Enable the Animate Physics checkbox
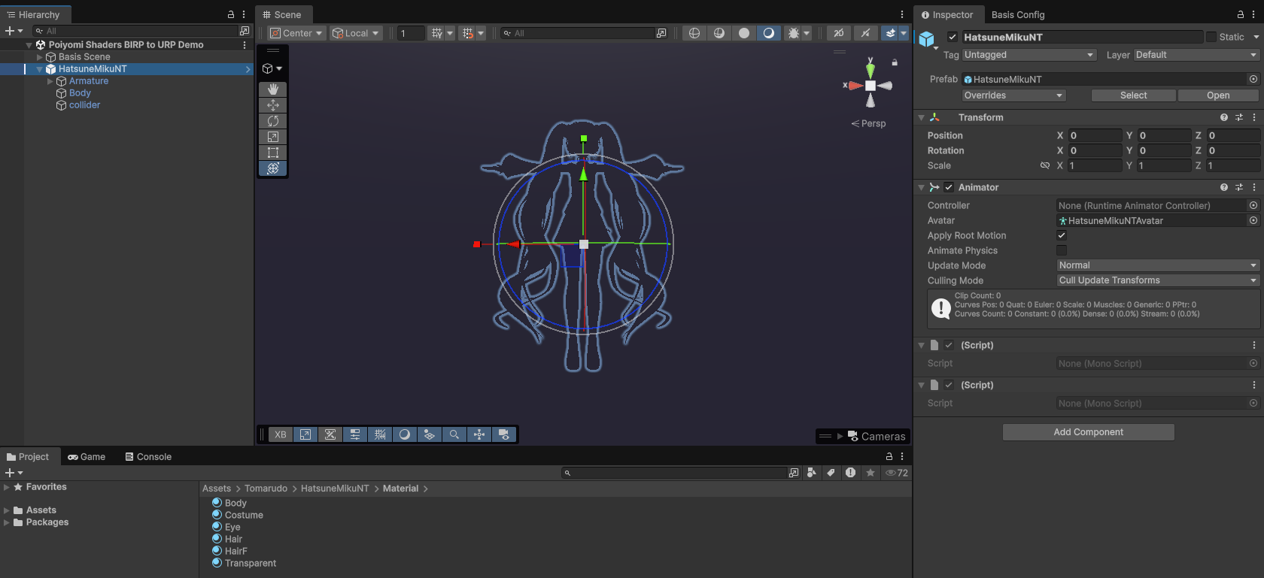 pyautogui.click(x=1062, y=250)
